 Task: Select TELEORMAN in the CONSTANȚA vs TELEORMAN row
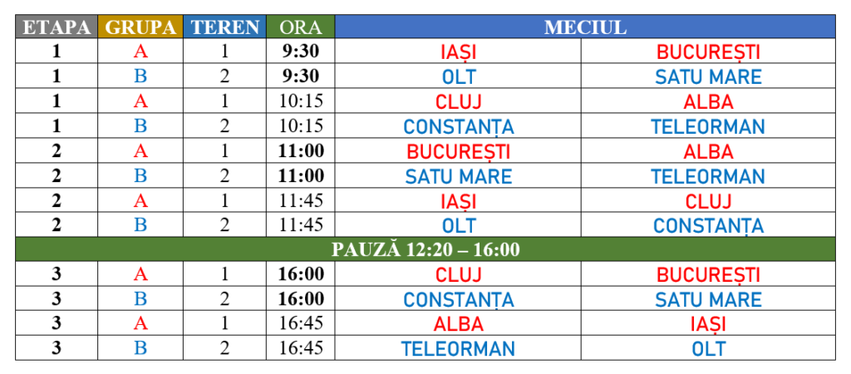(x=708, y=127)
